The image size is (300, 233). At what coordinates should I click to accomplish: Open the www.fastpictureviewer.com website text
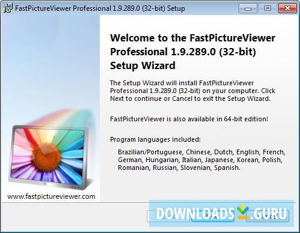[x=51, y=196]
